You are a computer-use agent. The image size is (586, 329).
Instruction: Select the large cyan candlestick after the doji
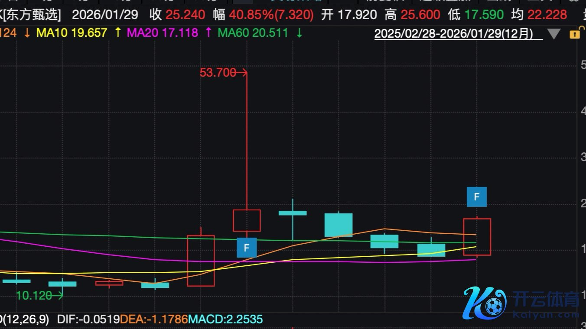(339, 225)
